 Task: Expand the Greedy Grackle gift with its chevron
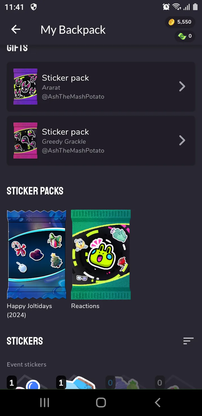[182, 141]
